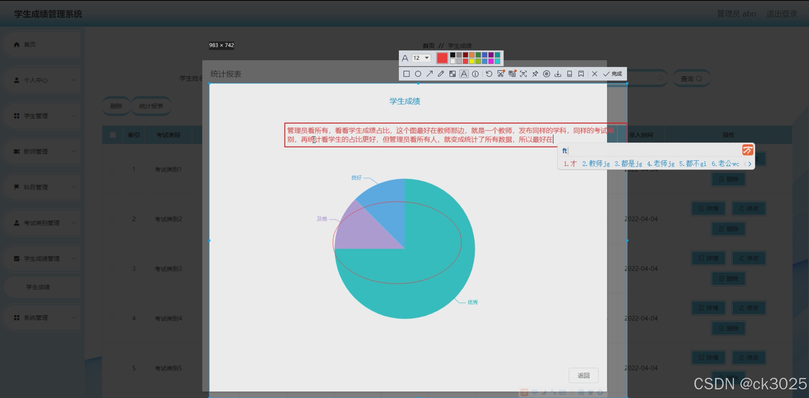Click the download save icon
Screen dimensions: 809x398
click(x=558, y=74)
